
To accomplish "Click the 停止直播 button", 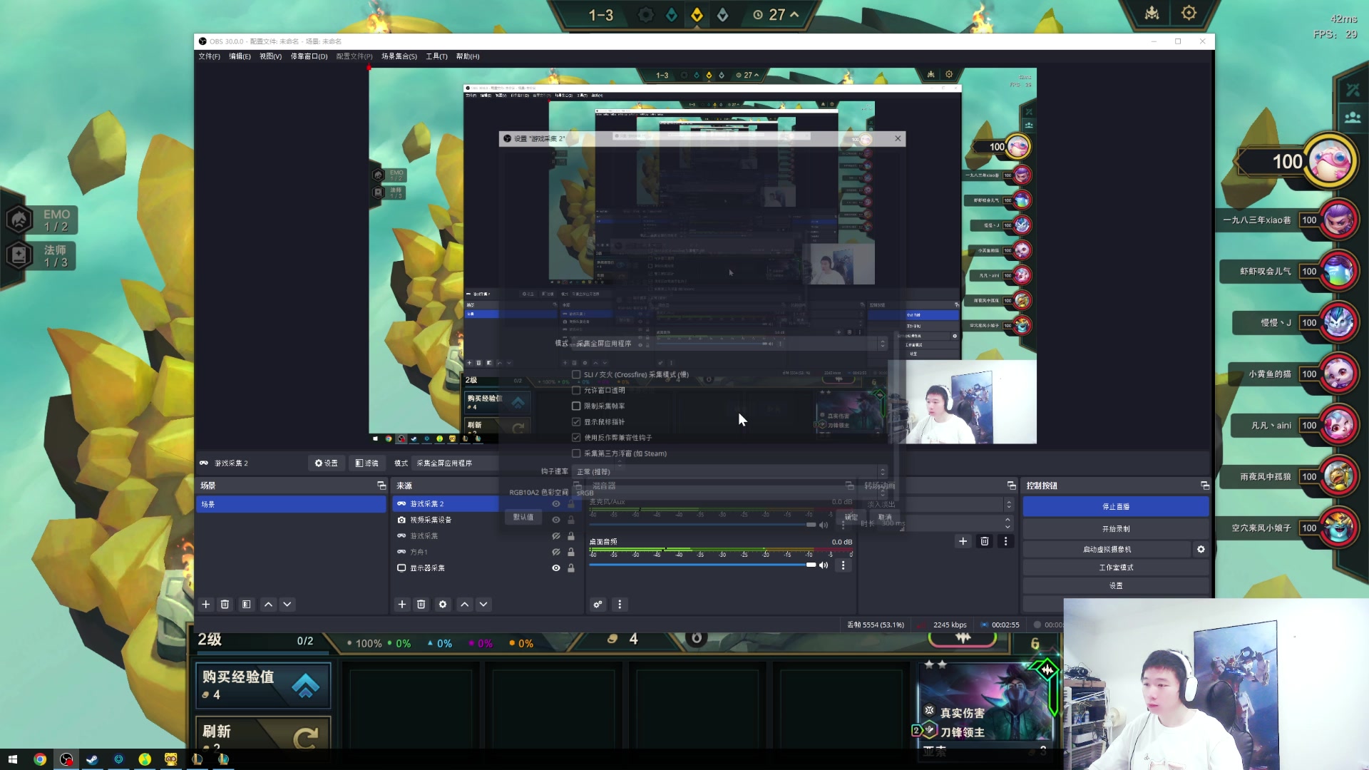I will click(1116, 507).
